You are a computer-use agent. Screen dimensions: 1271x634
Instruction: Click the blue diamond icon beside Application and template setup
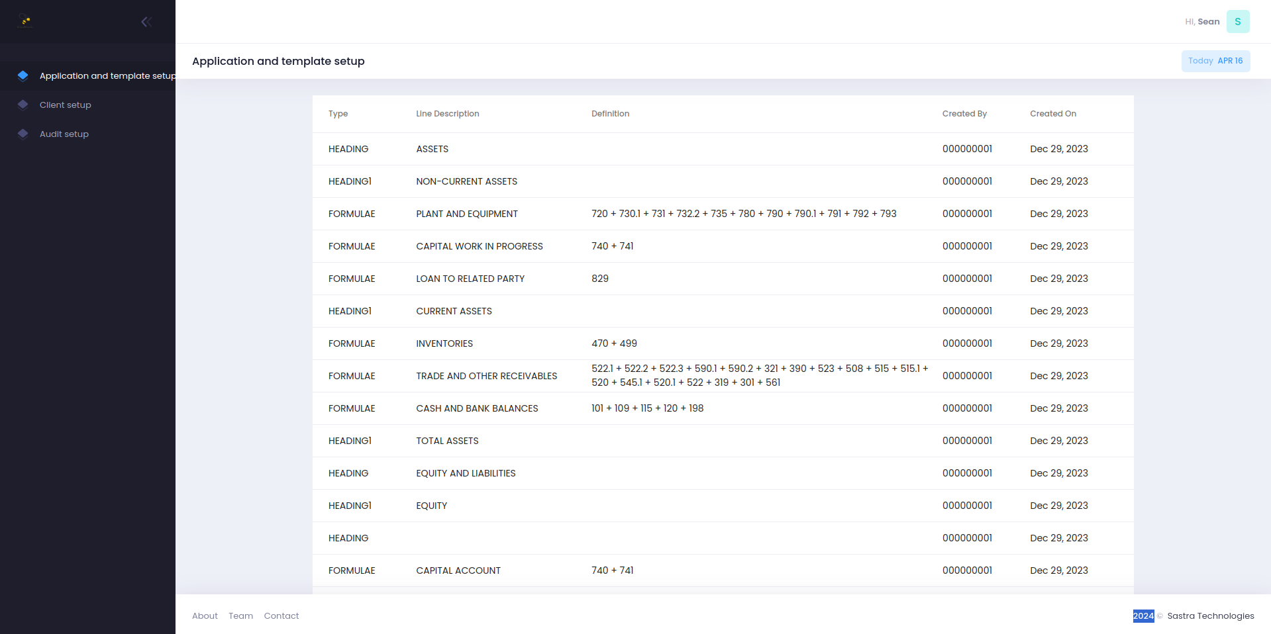point(23,75)
